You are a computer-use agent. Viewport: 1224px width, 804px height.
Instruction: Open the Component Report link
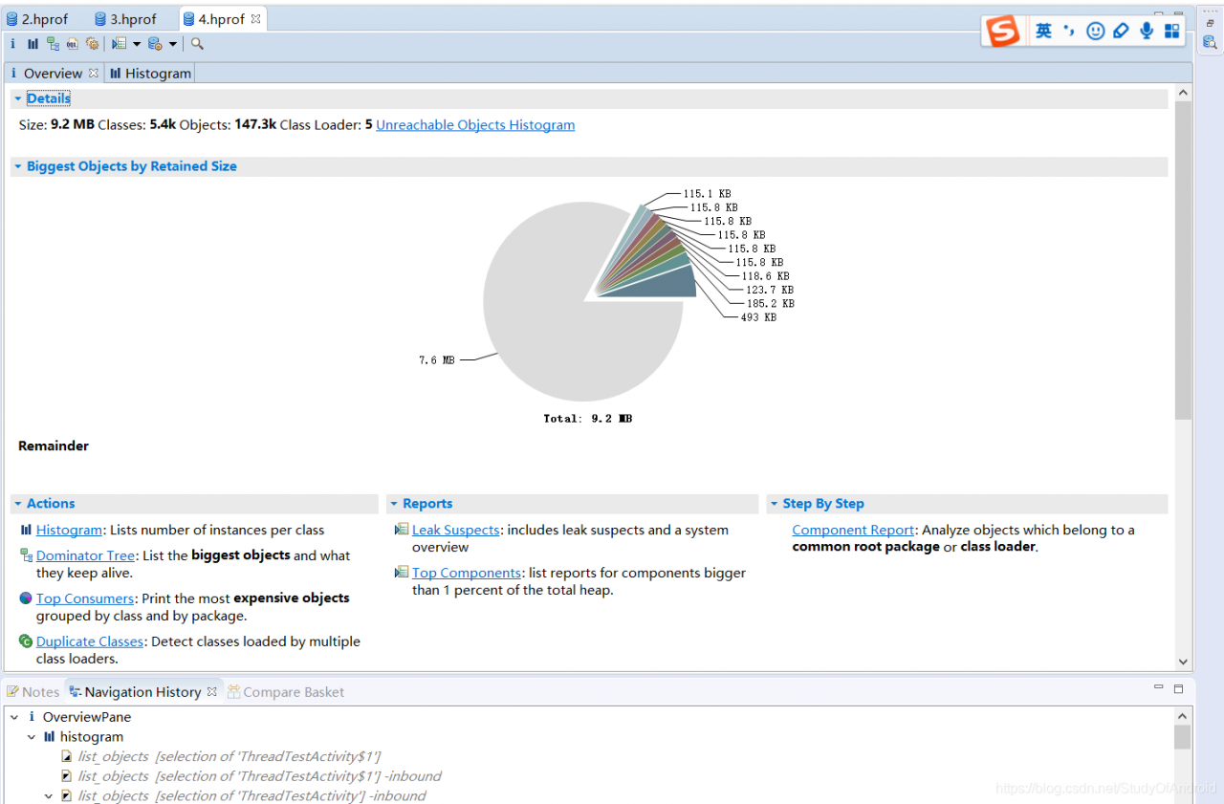tap(854, 531)
